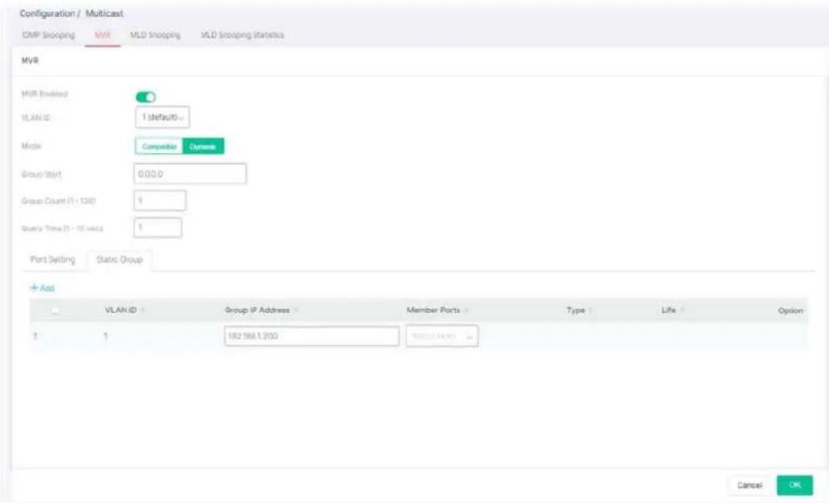
Task: Open the MLD Snooping tab
Action: click(155, 35)
